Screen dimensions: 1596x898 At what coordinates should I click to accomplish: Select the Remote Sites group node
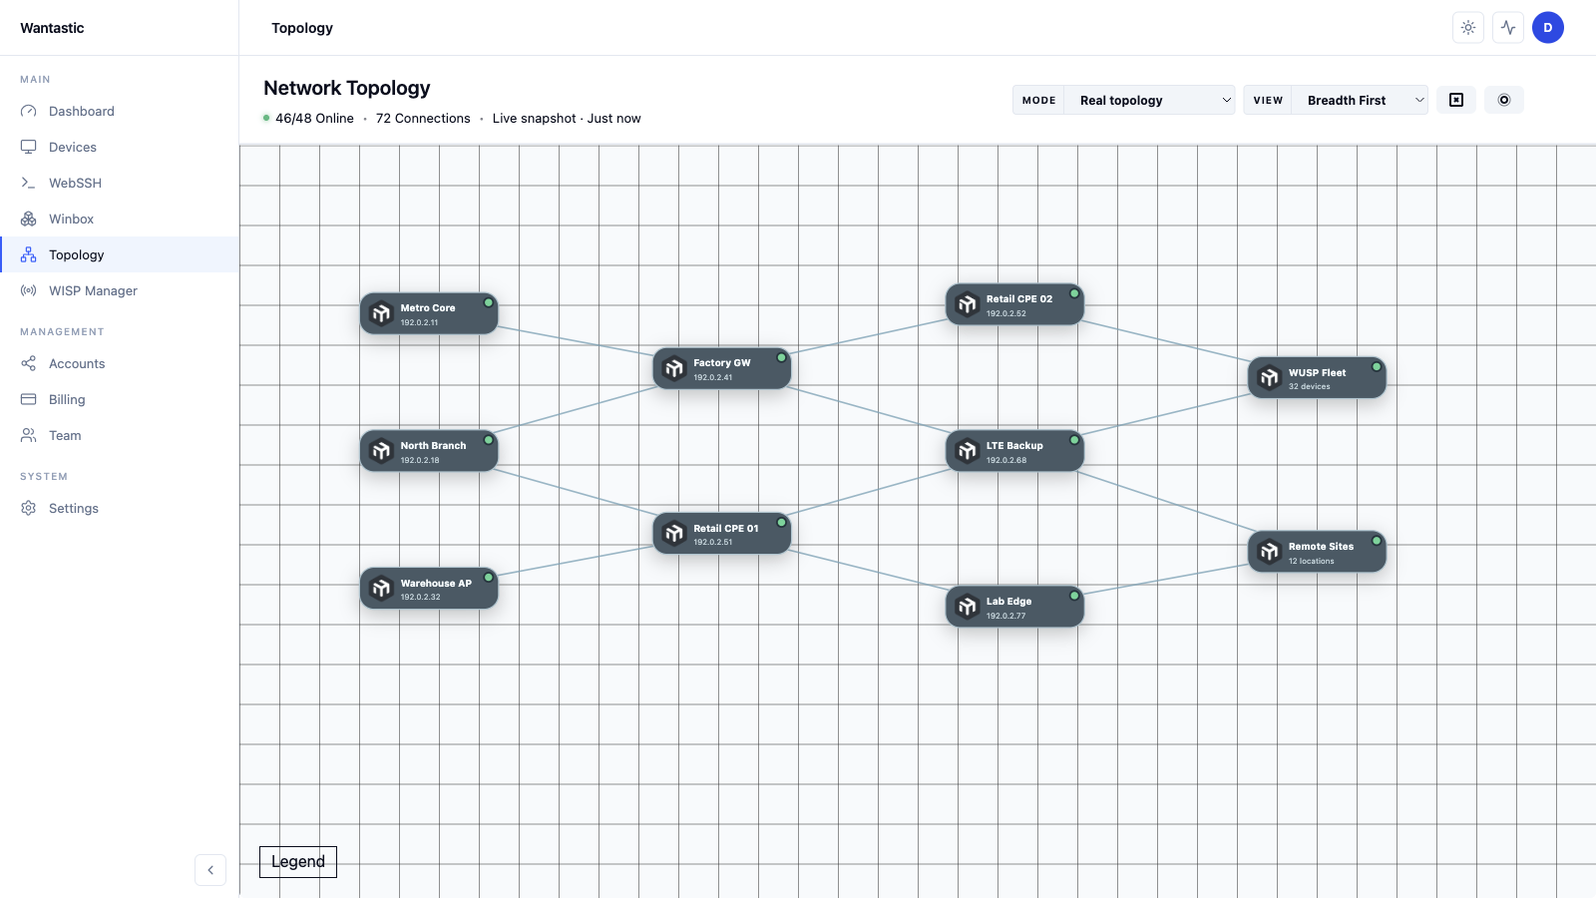[1317, 552]
